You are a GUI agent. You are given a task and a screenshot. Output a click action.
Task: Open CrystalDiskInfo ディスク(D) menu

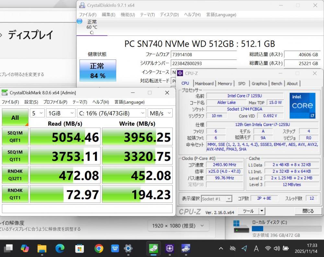point(169,15)
